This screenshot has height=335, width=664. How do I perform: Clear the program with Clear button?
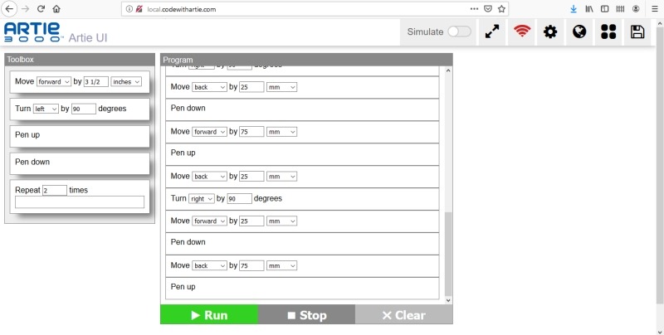(x=403, y=315)
